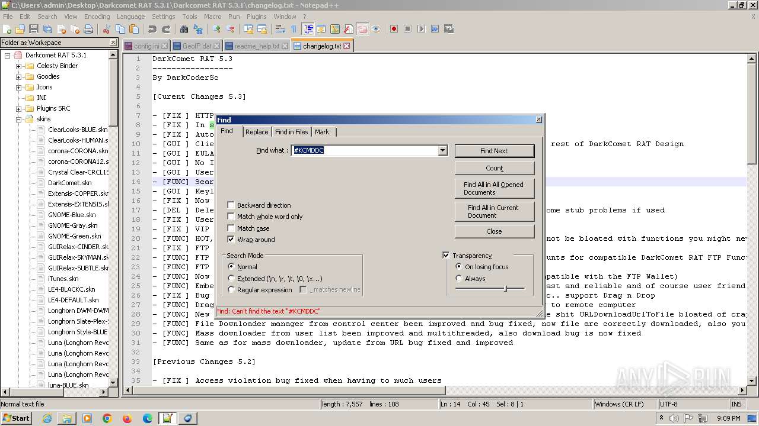Image resolution: width=759 pixels, height=426 pixels.
Task: Click the Open file toolbar icon
Action: pos(20,29)
